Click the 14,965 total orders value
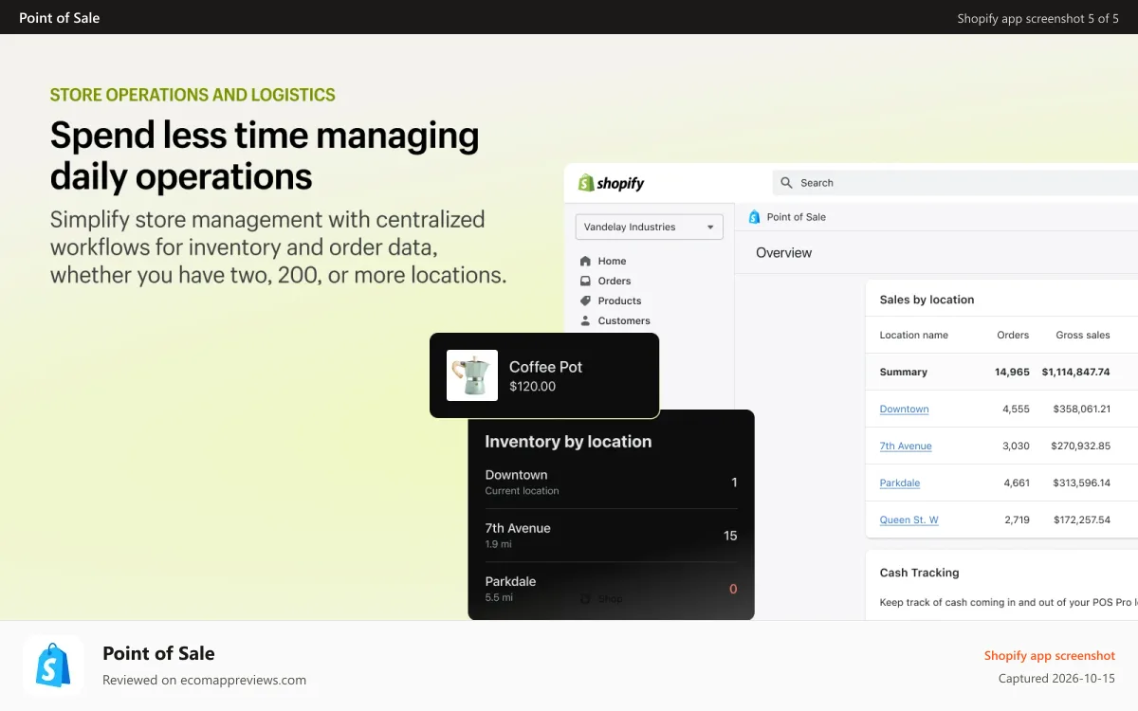This screenshot has height=711, width=1138. 1012,372
